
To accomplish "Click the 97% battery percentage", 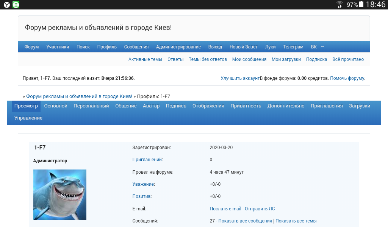I will pyautogui.click(x=352, y=5).
